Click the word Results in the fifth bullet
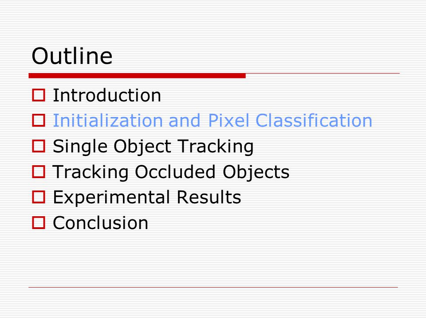Viewport: 426px width, 319px height. click(209, 197)
